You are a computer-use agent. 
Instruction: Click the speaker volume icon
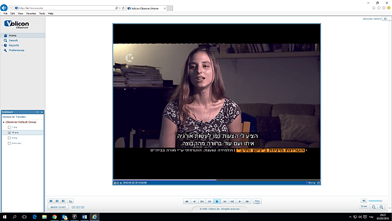coord(363,201)
